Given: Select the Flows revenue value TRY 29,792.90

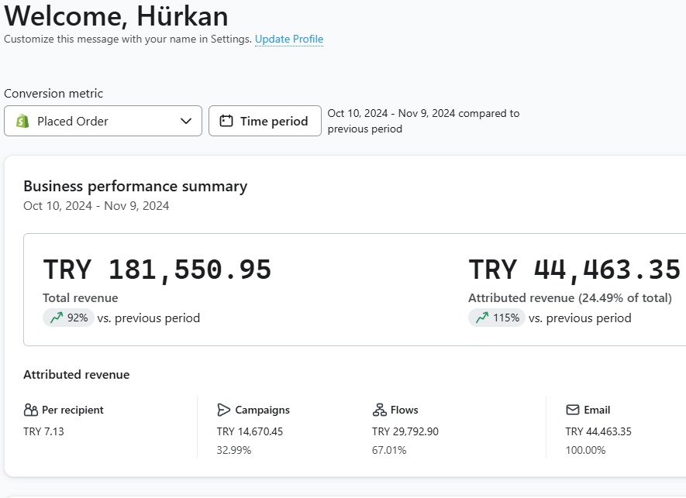Looking at the screenshot, I should pos(405,431).
